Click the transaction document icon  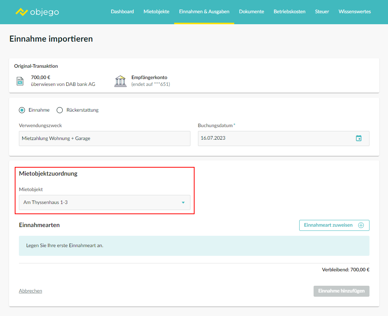[x=20, y=81]
